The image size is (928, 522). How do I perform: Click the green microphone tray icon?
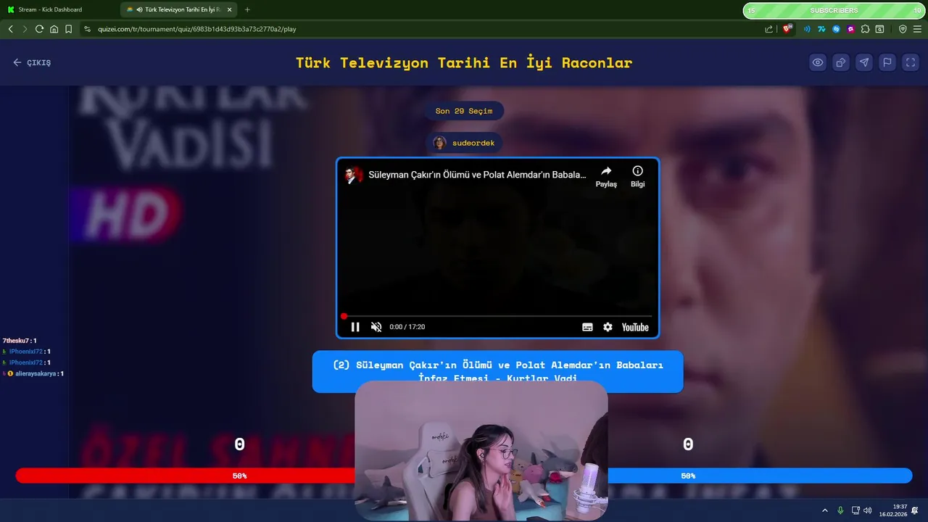click(x=840, y=510)
